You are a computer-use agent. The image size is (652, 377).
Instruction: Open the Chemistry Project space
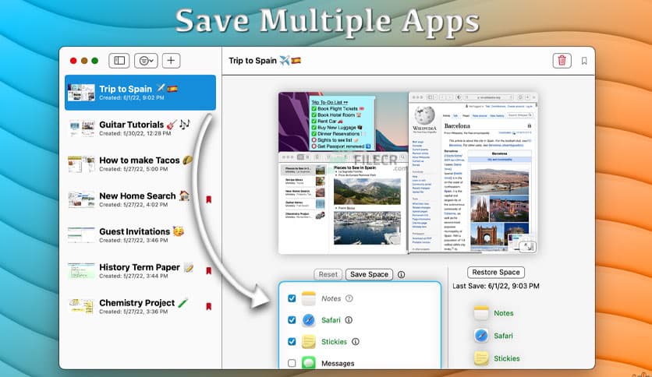coord(140,306)
